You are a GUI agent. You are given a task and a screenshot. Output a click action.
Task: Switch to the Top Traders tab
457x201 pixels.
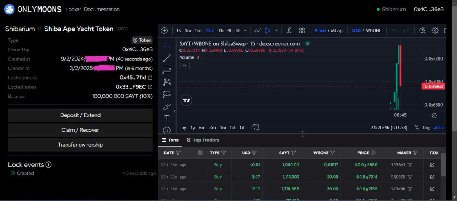pyautogui.click(x=203, y=140)
